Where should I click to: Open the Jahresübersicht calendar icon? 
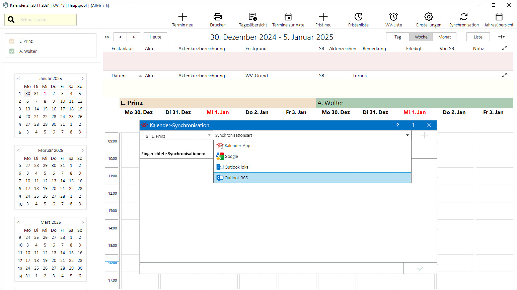click(x=499, y=17)
